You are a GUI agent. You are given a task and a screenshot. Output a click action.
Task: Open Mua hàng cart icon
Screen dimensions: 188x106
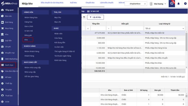point(2,28)
